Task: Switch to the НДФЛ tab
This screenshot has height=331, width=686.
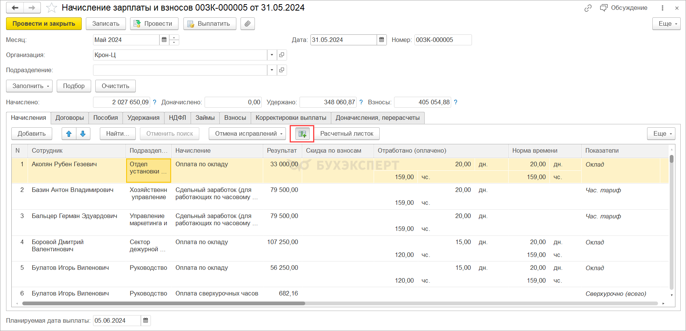Action: pos(177,118)
